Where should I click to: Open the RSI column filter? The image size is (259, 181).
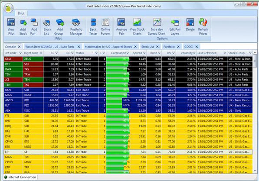(x=173, y=53)
